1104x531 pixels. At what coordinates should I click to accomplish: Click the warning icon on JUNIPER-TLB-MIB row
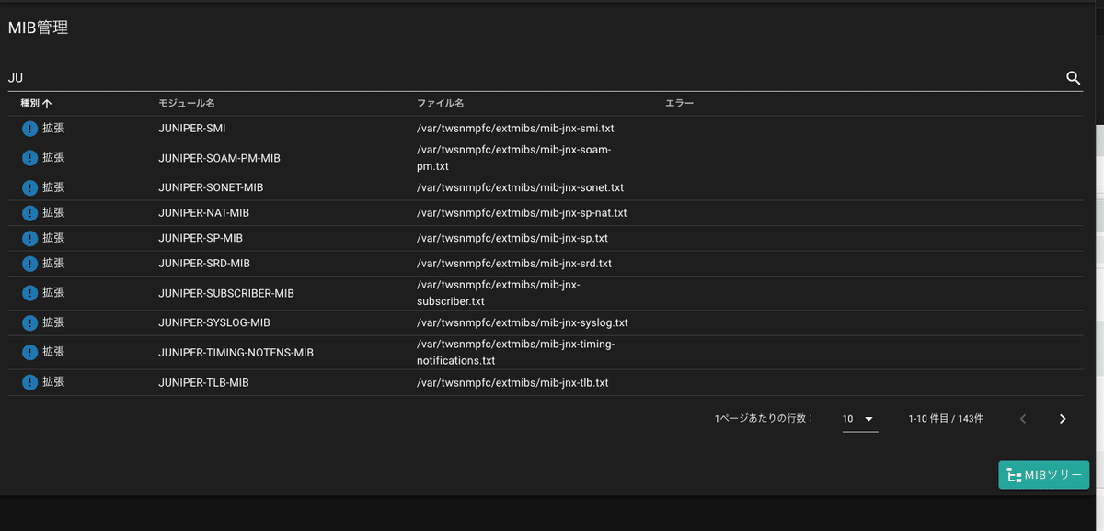(30, 381)
